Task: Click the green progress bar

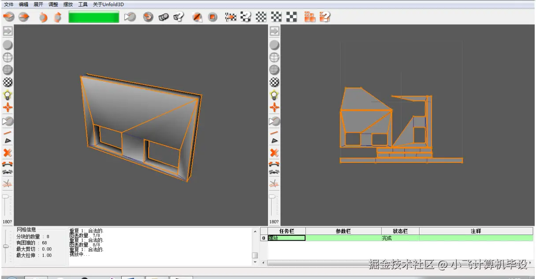Action: point(94,17)
